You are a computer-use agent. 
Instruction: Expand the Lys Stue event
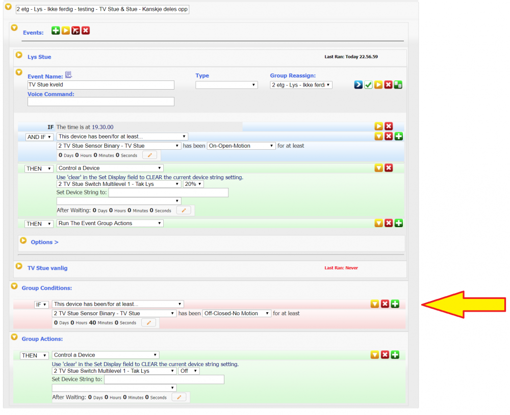point(19,55)
